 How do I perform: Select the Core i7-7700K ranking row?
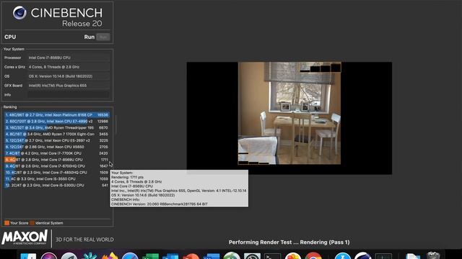[56, 153]
